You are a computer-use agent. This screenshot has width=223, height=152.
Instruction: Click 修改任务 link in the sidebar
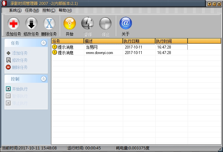[x=19, y=60]
